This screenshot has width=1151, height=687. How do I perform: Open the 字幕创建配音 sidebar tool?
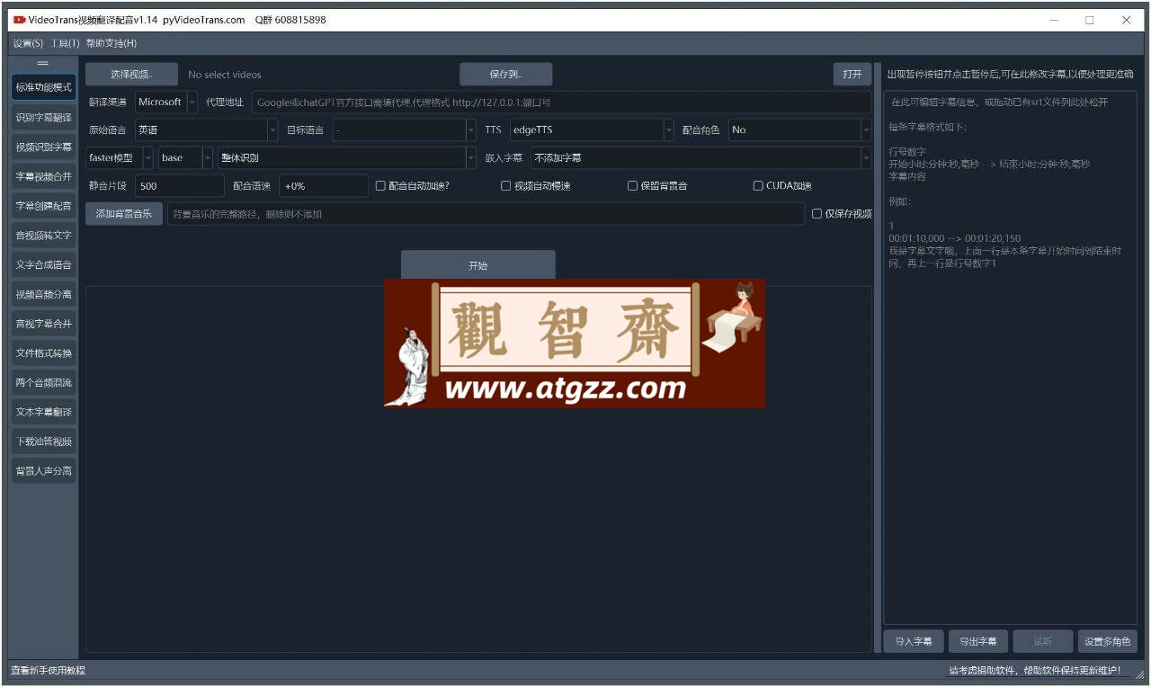pyautogui.click(x=43, y=206)
